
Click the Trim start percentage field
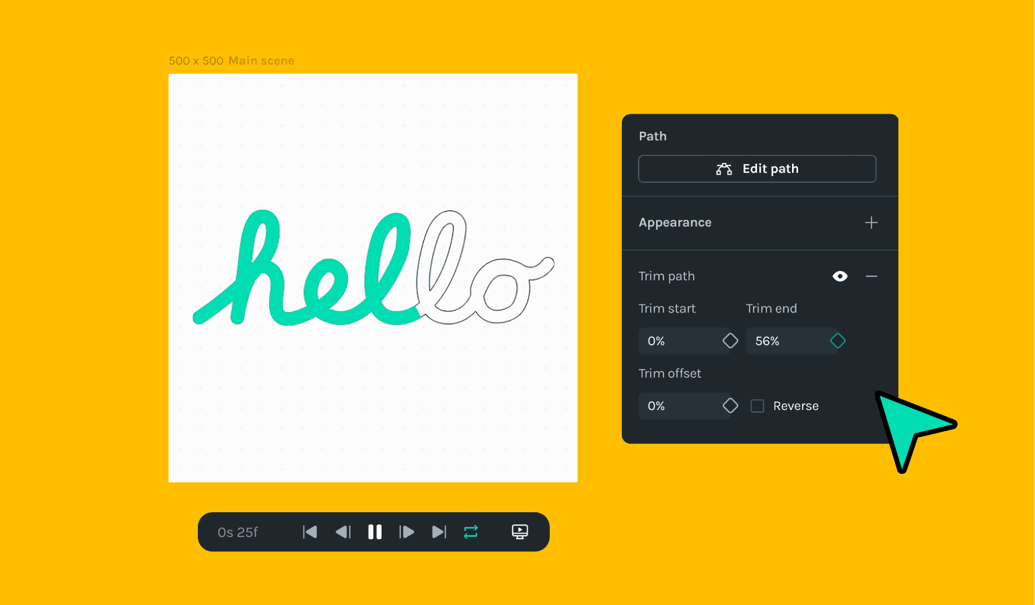(x=676, y=340)
